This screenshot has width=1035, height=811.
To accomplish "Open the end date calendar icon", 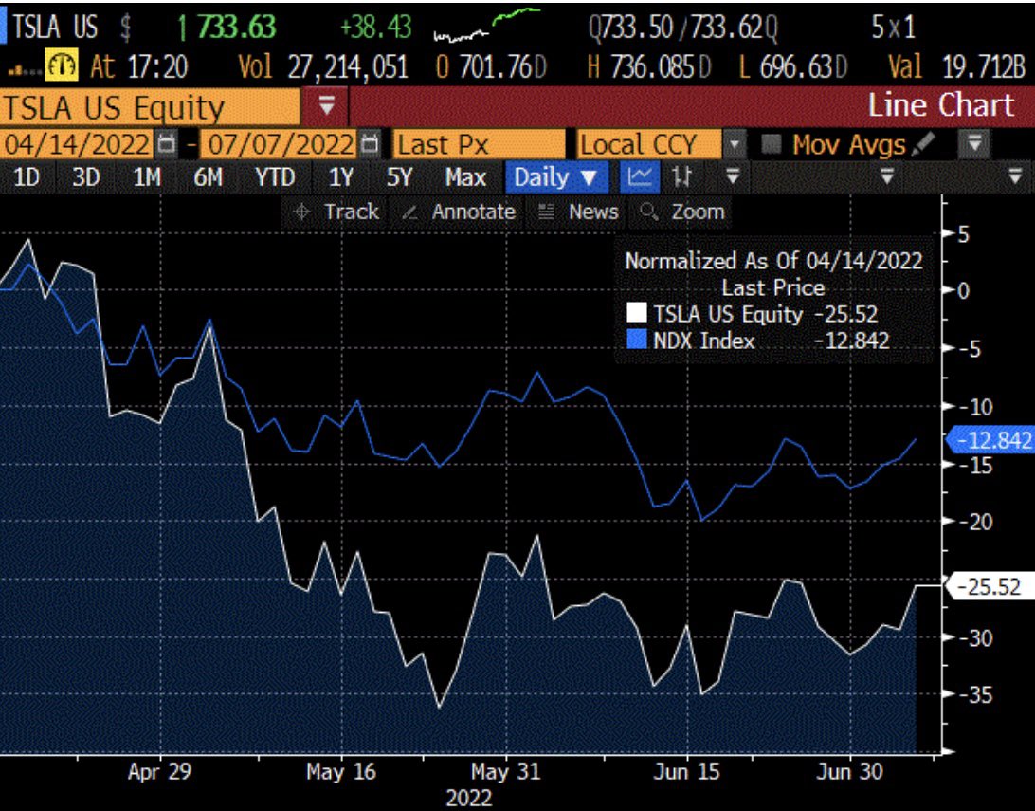I will point(371,144).
